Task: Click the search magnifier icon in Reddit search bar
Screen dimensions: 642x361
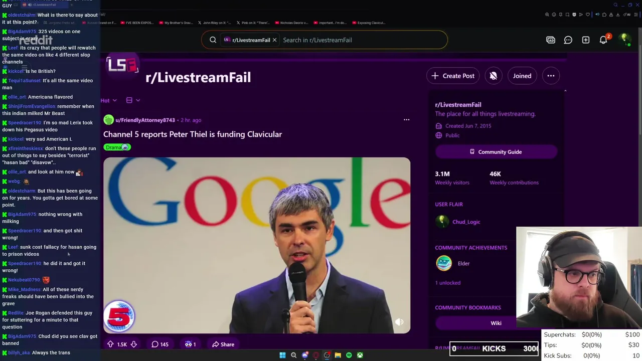Action: click(x=213, y=40)
